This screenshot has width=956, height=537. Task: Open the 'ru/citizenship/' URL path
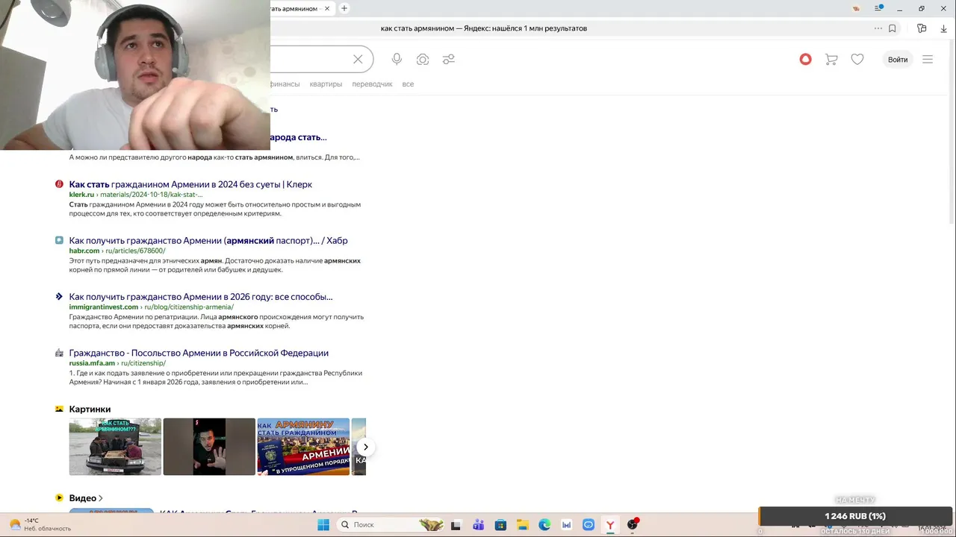point(143,363)
